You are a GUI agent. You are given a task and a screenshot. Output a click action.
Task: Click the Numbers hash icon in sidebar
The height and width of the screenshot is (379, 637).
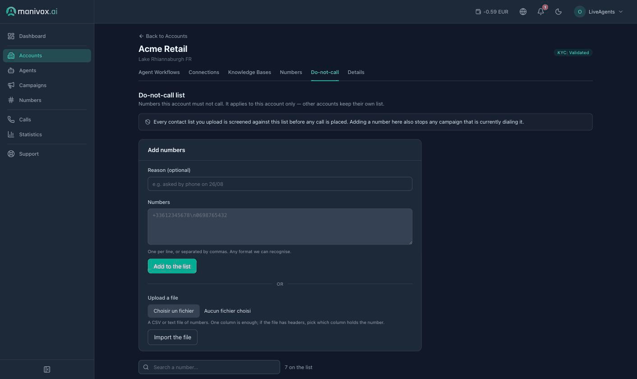click(11, 100)
